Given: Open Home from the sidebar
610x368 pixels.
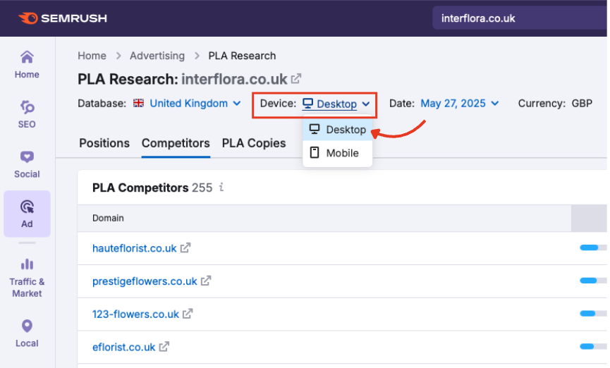Looking at the screenshot, I should pyautogui.click(x=27, y=63).
